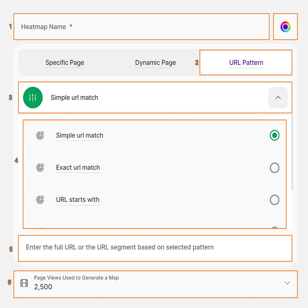Viewport: 308px width, 308px height.
Task: Select the Simple url match radio button
Action: click(274, 135)
